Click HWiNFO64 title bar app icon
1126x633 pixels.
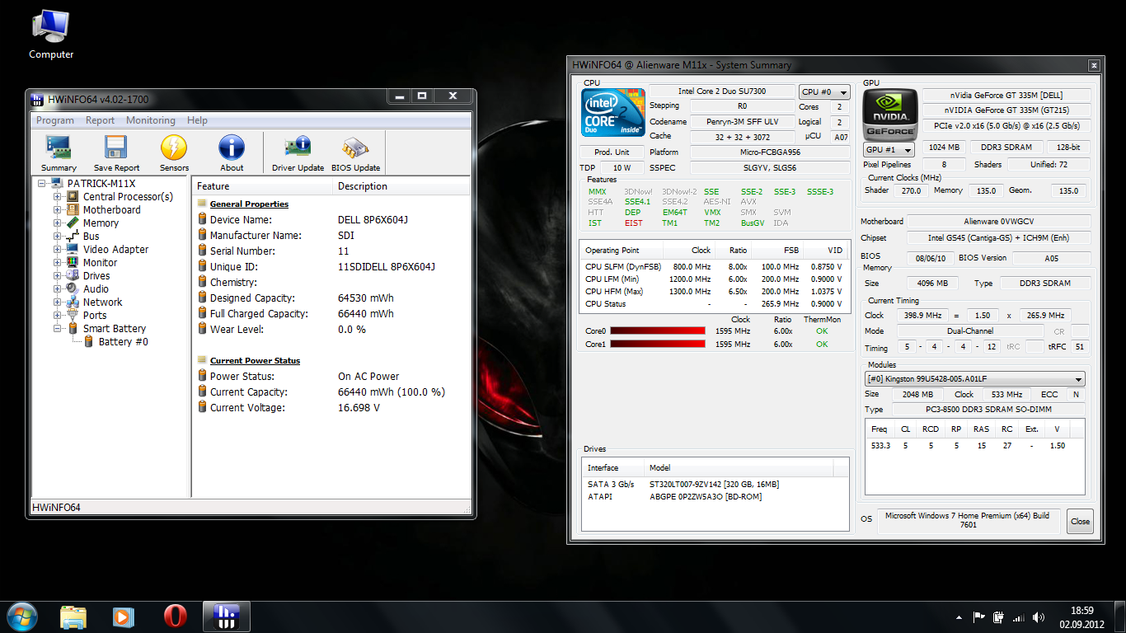37,100
